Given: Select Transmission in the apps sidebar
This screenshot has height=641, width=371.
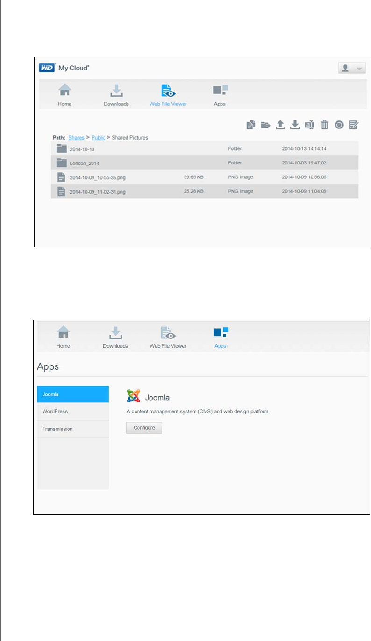Looking at the screenshot, I should point(73,429).
